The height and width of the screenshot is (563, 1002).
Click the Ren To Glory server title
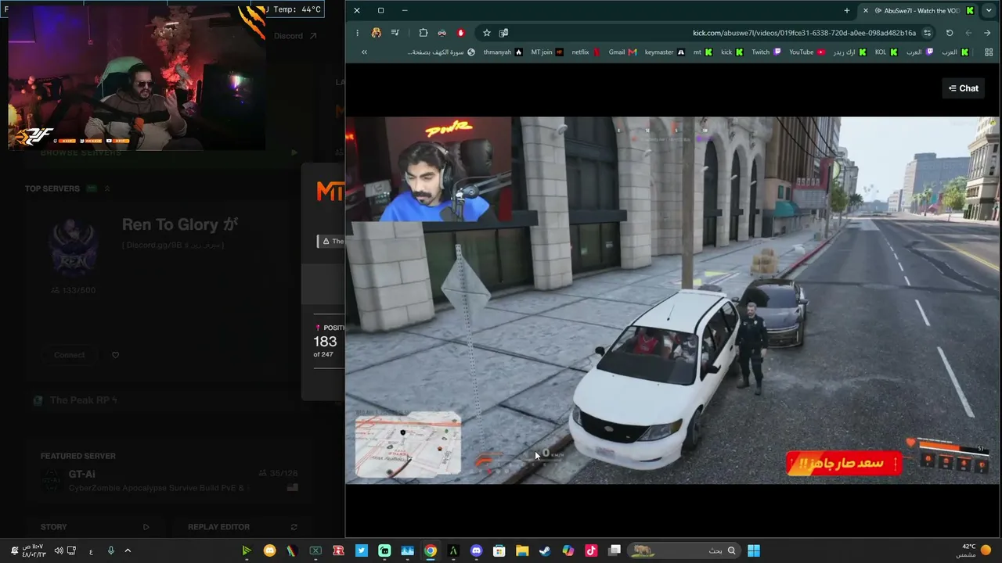(x=179, y=224)
